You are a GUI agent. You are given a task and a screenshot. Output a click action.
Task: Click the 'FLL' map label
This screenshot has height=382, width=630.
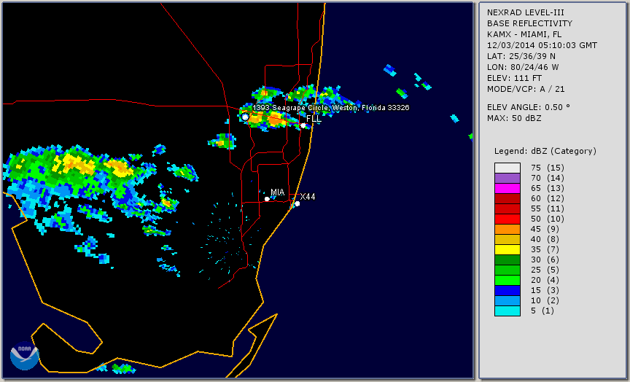coord(314,119)
